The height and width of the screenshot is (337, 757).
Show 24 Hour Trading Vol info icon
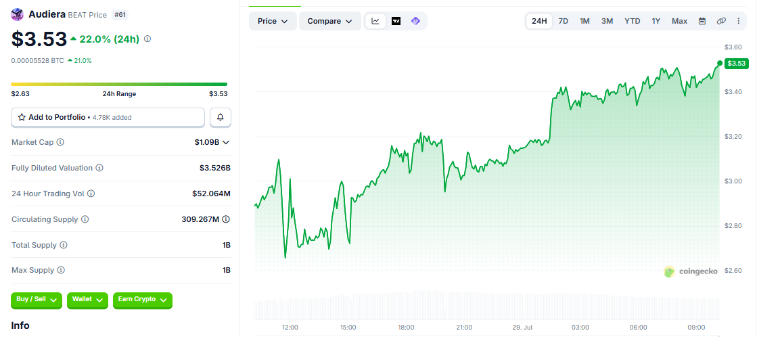point(91,194)
